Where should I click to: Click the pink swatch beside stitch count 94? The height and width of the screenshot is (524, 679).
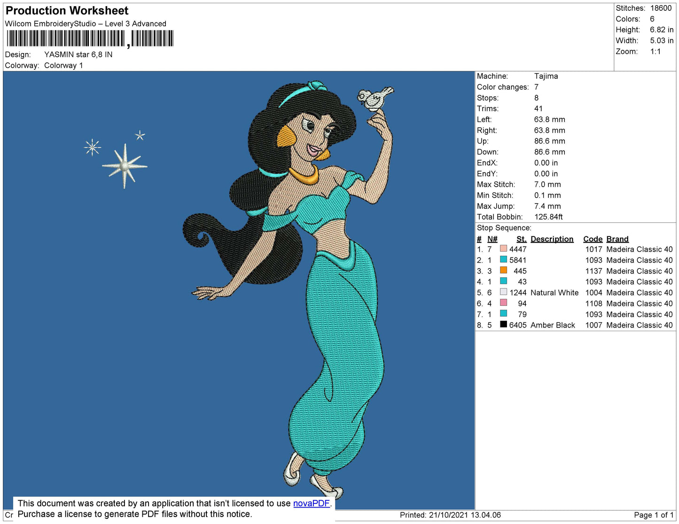point(503,303)
